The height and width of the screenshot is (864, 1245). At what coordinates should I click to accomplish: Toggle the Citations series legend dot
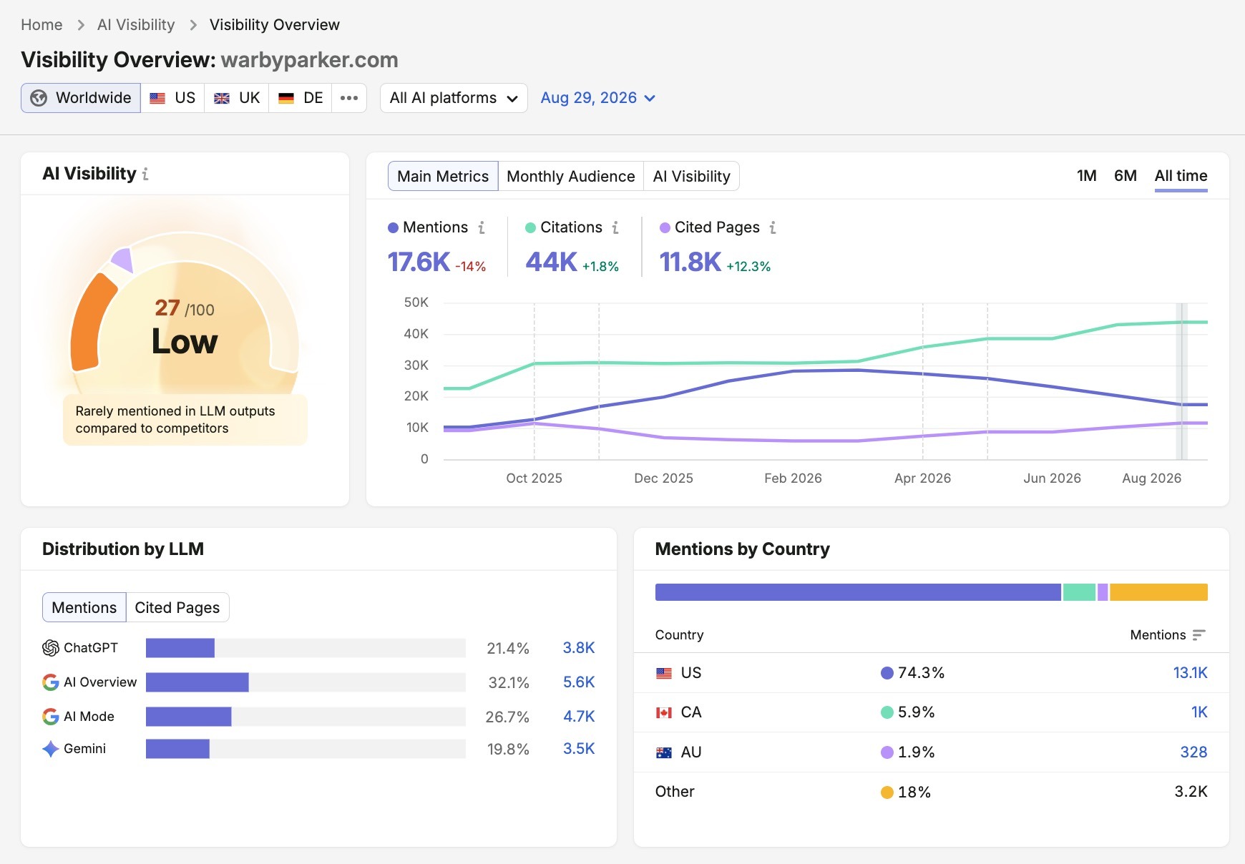click(x=530, y=227)
